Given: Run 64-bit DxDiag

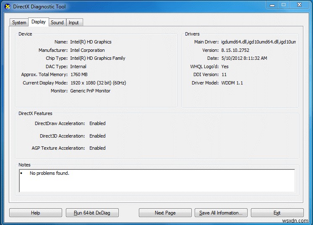Looking at the screenshot, I should 92,213.
